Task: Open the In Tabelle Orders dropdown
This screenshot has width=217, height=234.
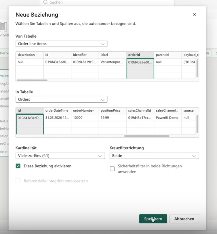Action: point(62,99)
